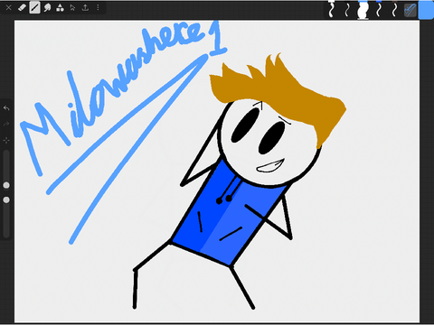Screen dimensions: 434x325
Task: Select the second thin brush preset
Action: [347, 9]
